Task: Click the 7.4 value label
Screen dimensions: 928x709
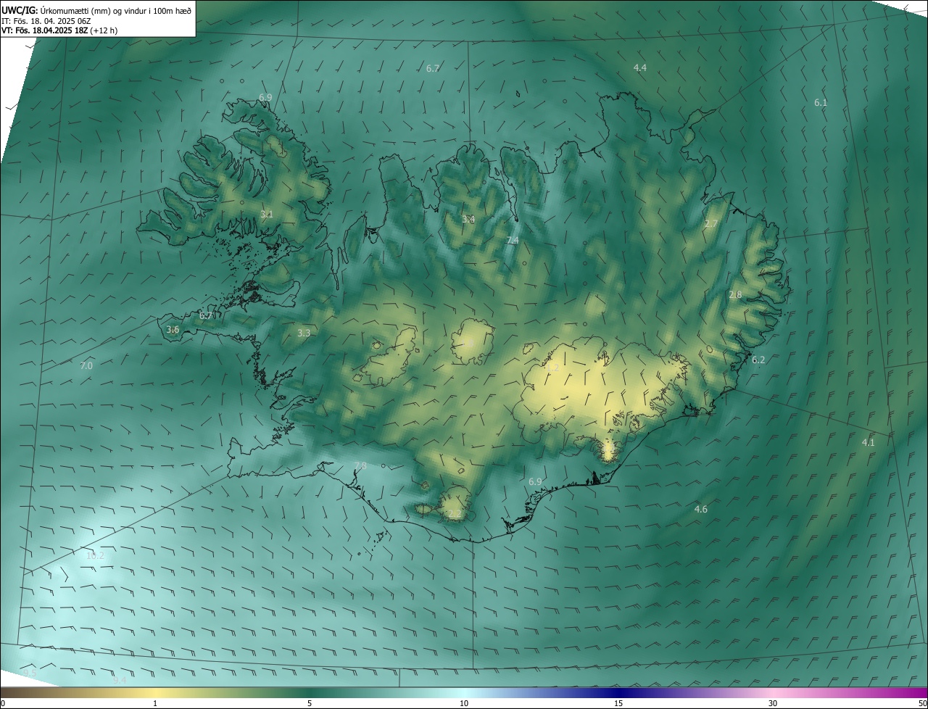Action: (513, 240)
